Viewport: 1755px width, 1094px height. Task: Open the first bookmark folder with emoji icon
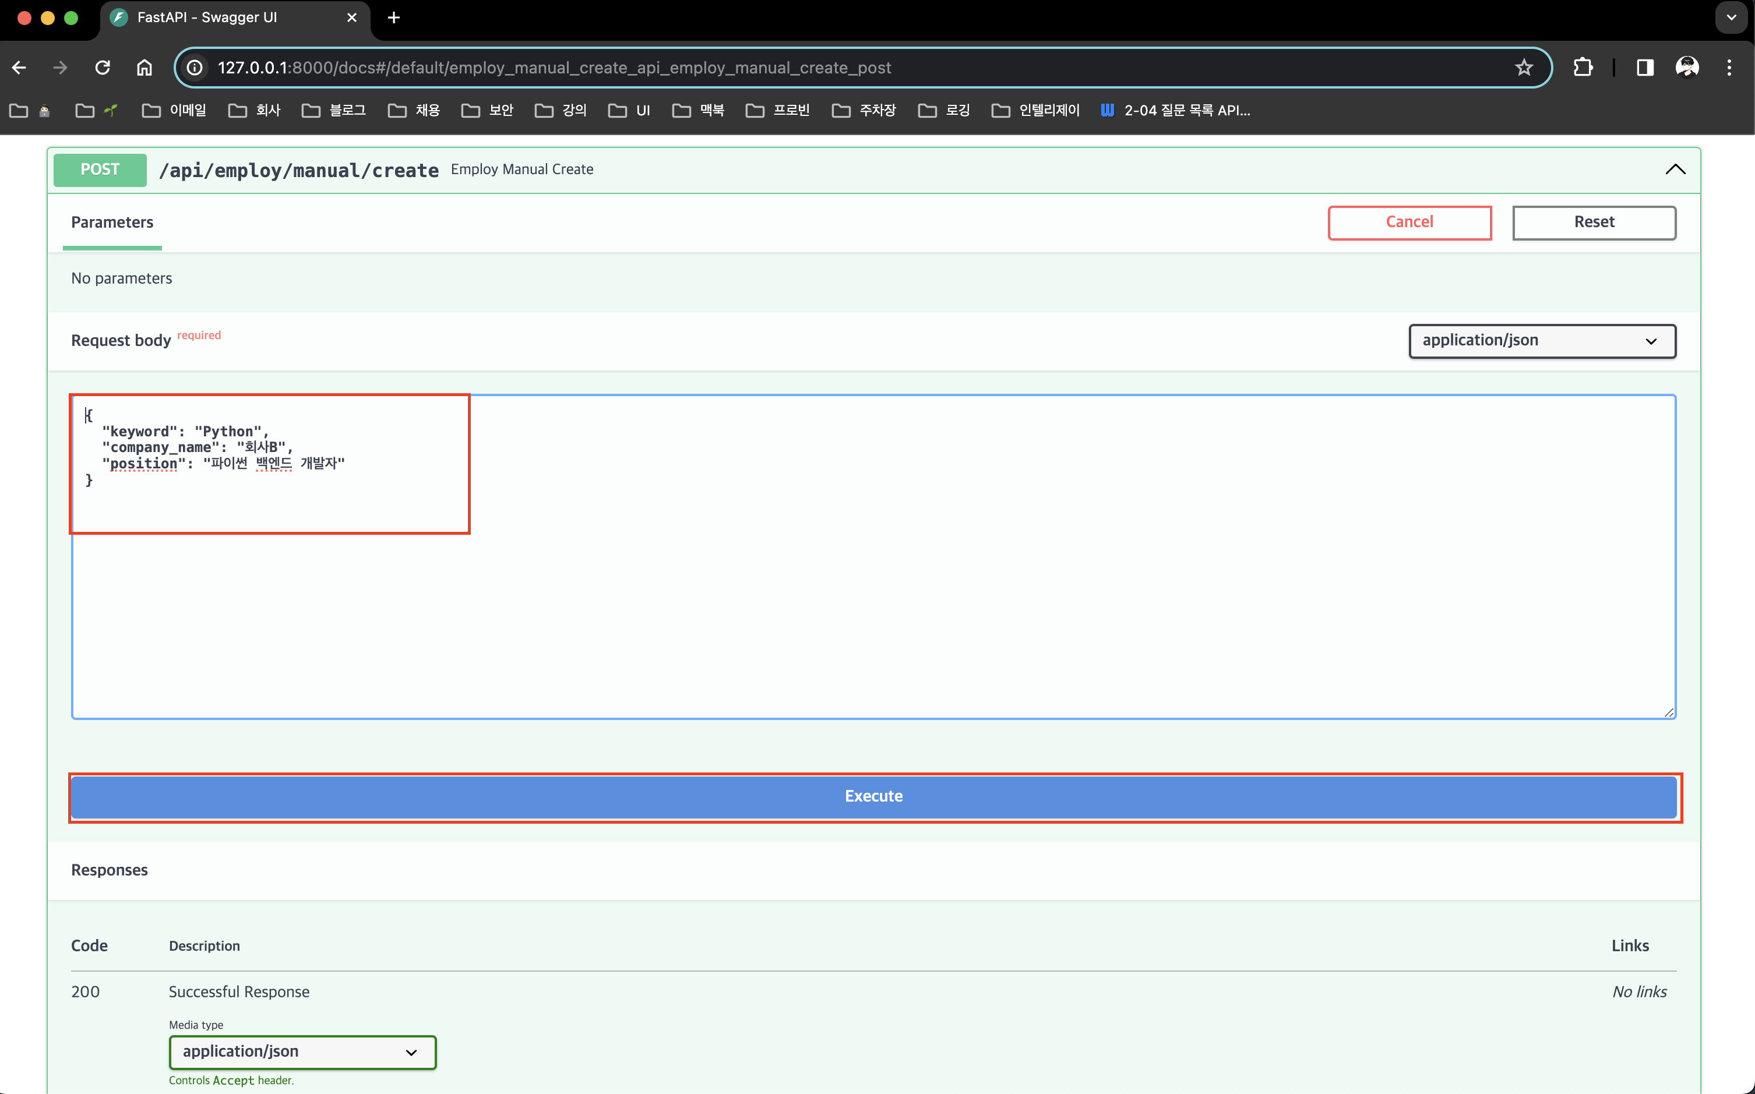(x=30, y=110)
